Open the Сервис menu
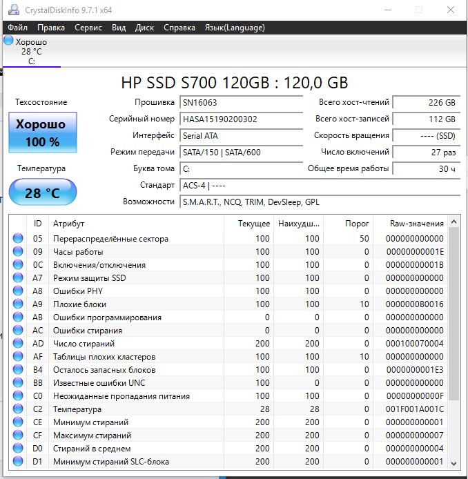Screen dimensions: 468x479 [x=88, y=28]
